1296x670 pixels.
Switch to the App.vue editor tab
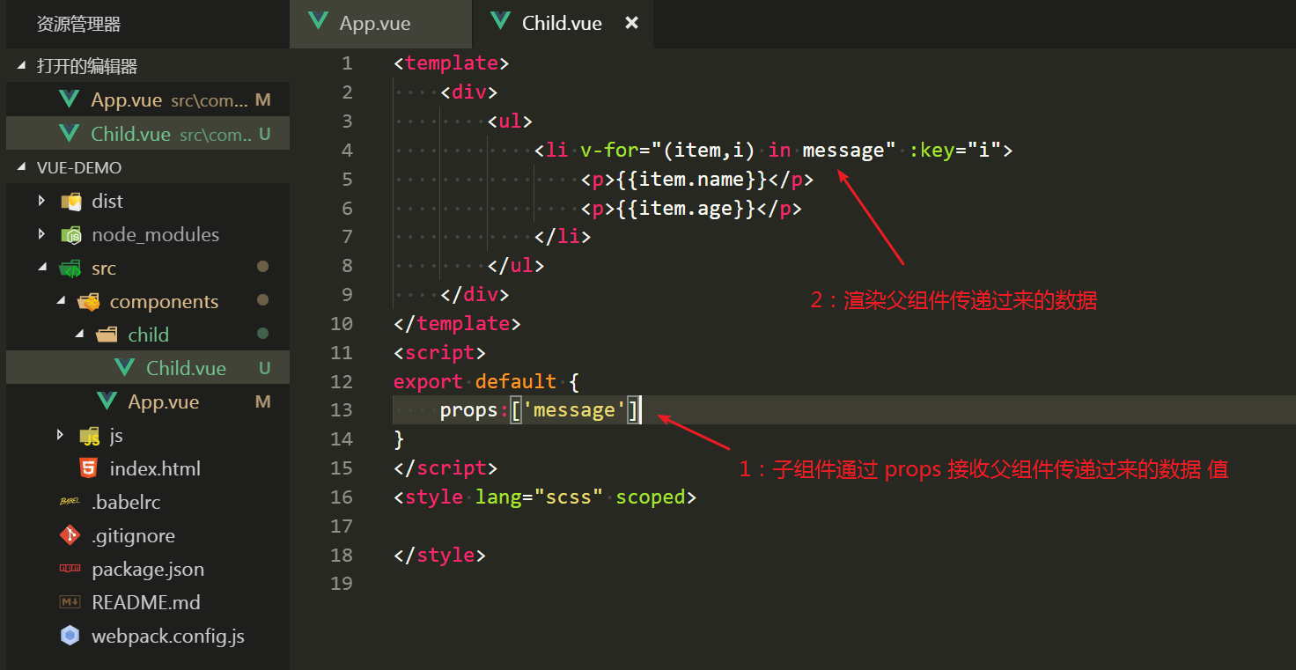380,24
